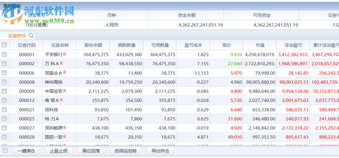Click the stock code 000027
Screen dimensions: 339x158
[x=27, y=128]
